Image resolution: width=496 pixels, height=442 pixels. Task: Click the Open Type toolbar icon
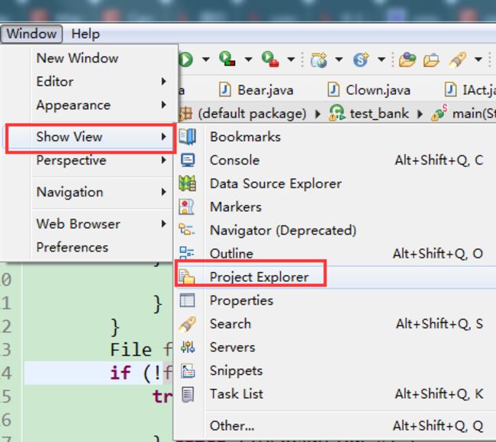point(407,59)
